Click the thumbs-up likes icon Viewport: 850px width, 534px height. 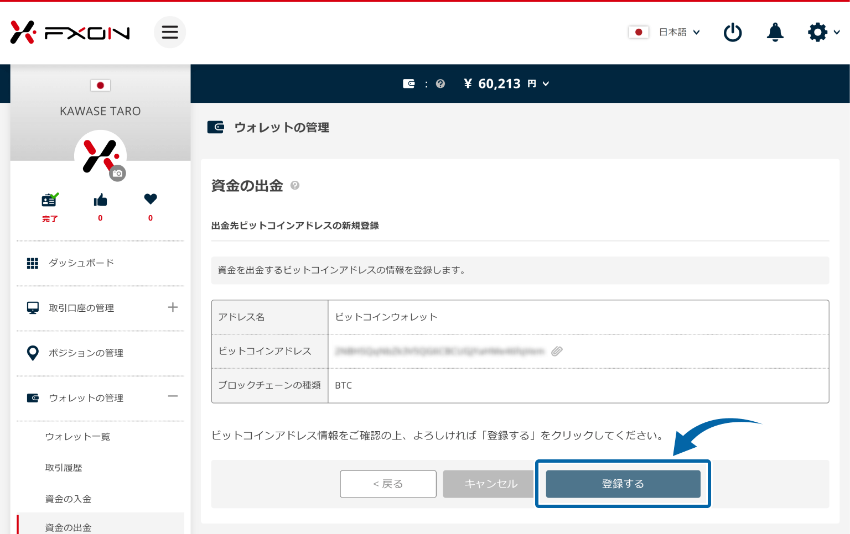click(100, 200)
